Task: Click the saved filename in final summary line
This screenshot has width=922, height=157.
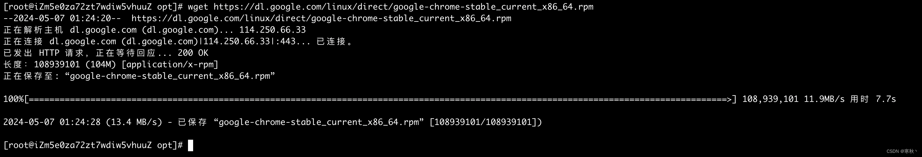Action: click(x=319, y=122)
